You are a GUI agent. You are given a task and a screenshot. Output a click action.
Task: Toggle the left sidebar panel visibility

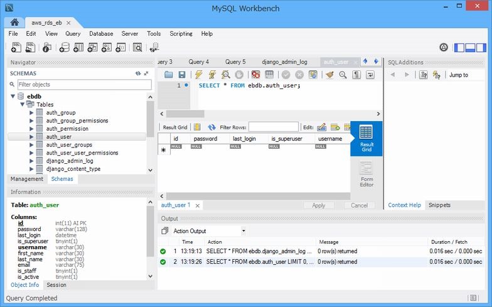pyautogui.click(x=459, y=47)
